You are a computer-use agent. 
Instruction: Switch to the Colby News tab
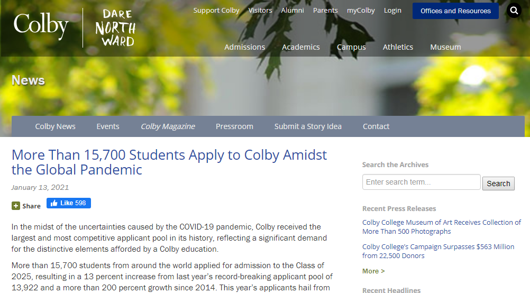(x=55, y=126)
